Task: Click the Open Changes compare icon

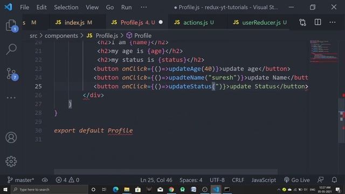Action: (302, 22)
